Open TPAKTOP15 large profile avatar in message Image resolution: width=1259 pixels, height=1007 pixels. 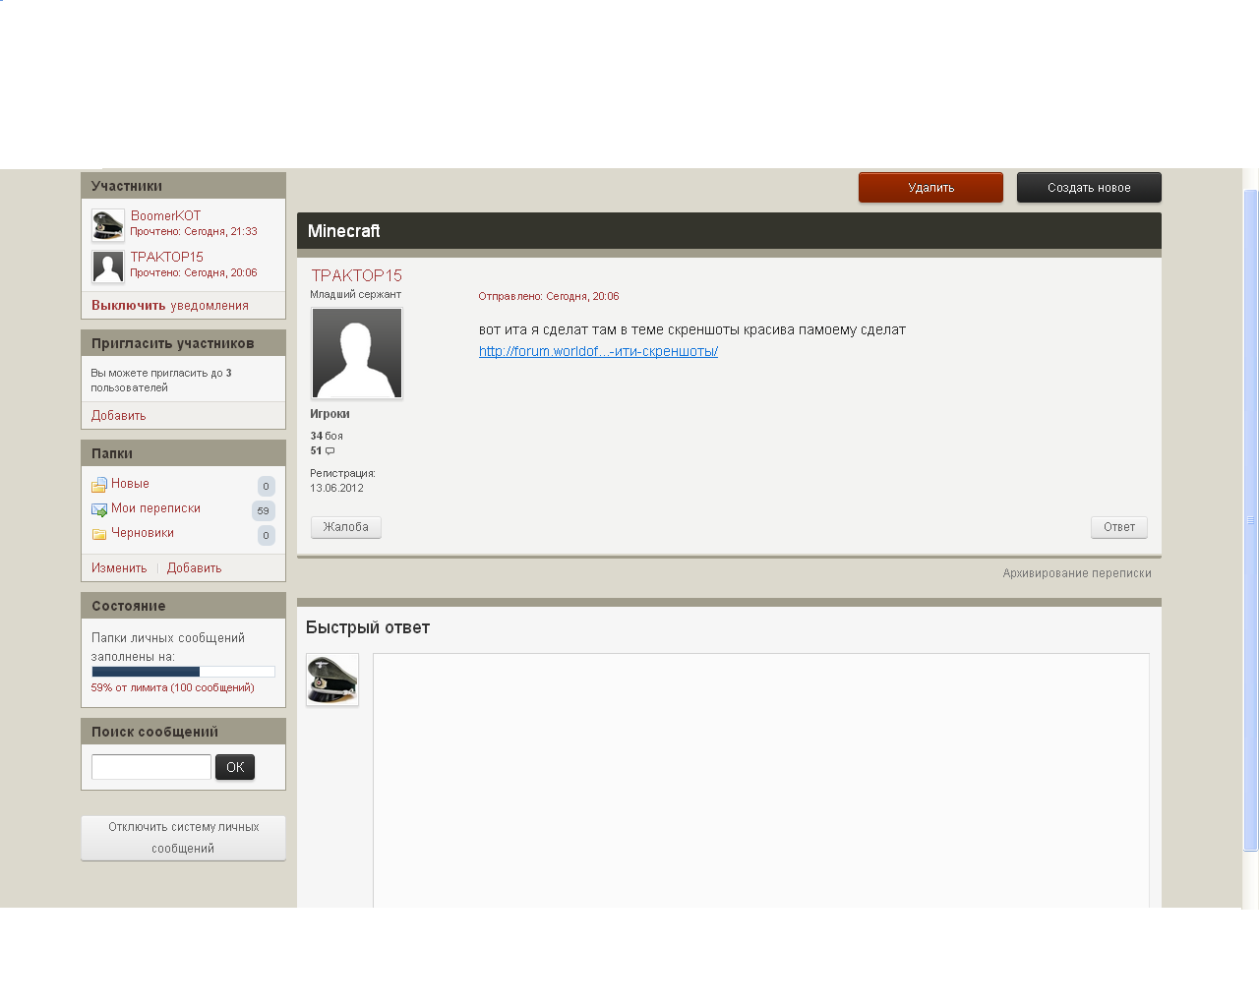pos(357,353)
